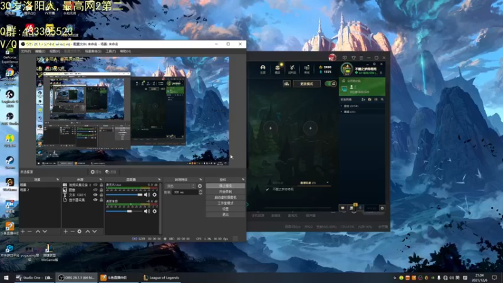
Task: Open the 场景集合(S) menu in OBS
Action: [93, 52]
